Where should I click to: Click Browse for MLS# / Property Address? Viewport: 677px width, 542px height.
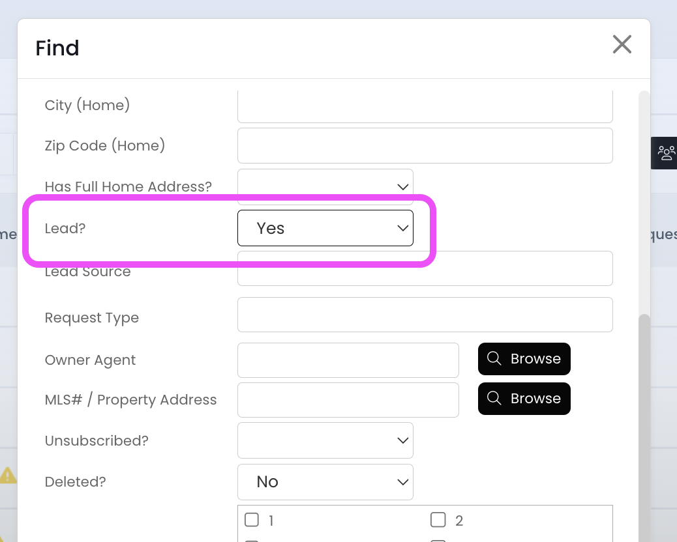point(524,399)
